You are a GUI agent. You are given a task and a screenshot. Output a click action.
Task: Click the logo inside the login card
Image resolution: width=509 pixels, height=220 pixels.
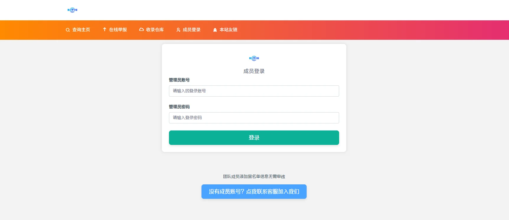(x=254, y=58)
